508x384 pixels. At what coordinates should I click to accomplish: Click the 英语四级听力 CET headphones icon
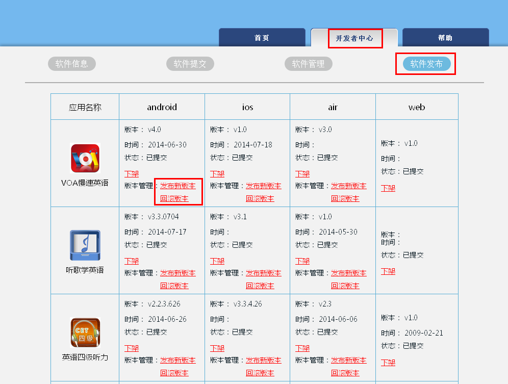click(85, 332)
